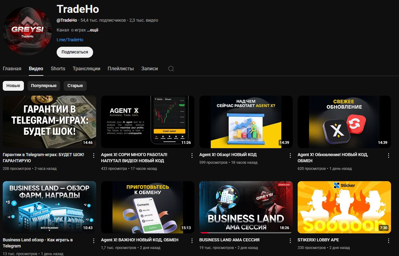399x256 pixels.
Task: Switch to the Плейлисты tab
Action: click(121, 69)
